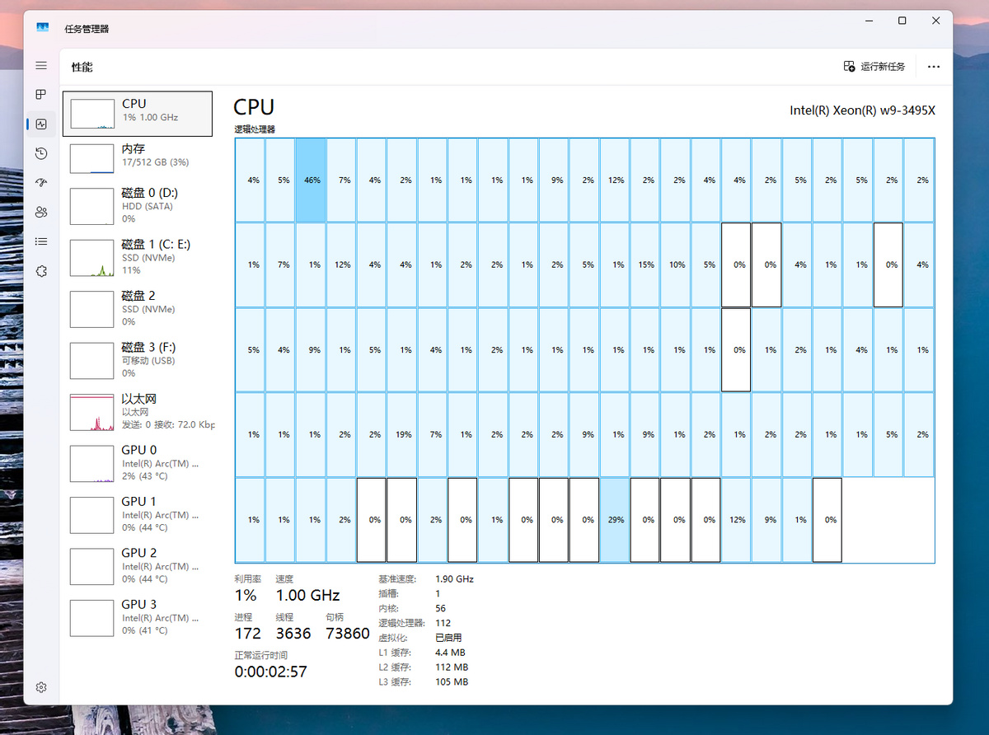The height and width of the screenshot is (735, 989).
Task: Open App history clock icon
Action: coord(41,153)
